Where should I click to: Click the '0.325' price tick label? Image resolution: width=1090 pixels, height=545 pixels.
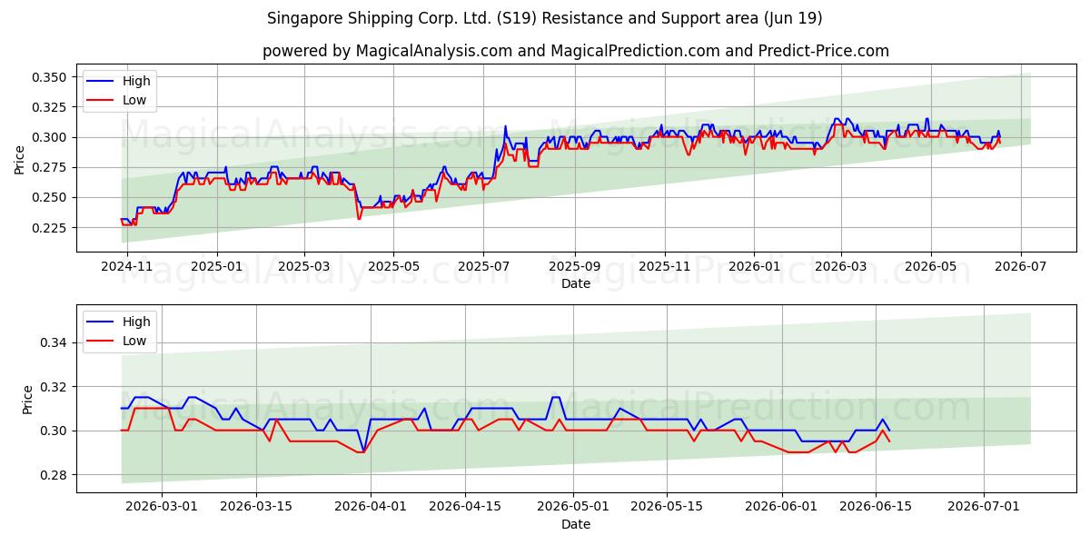(51, 107)
